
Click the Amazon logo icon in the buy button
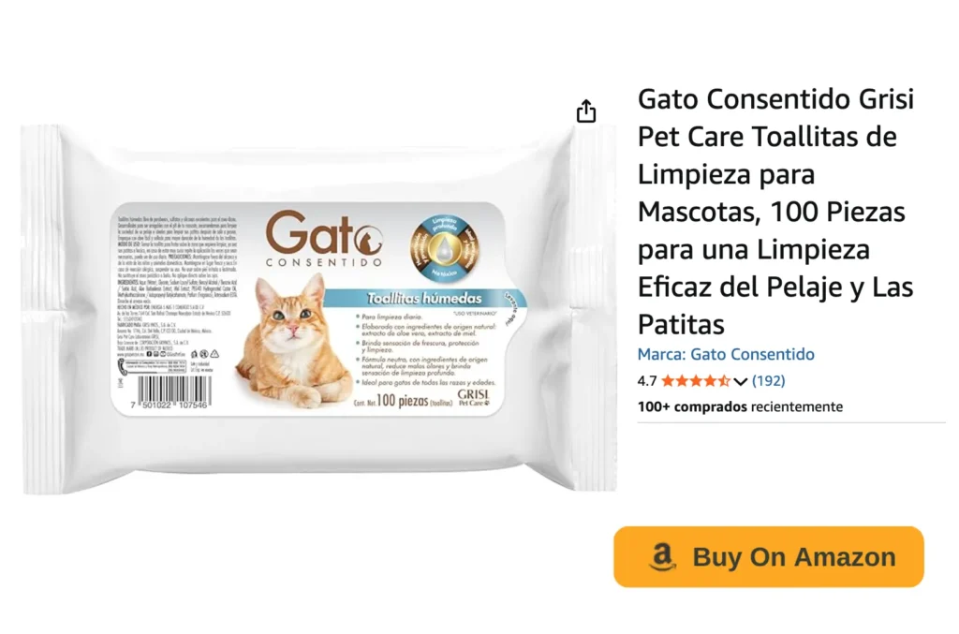[662, 557]
